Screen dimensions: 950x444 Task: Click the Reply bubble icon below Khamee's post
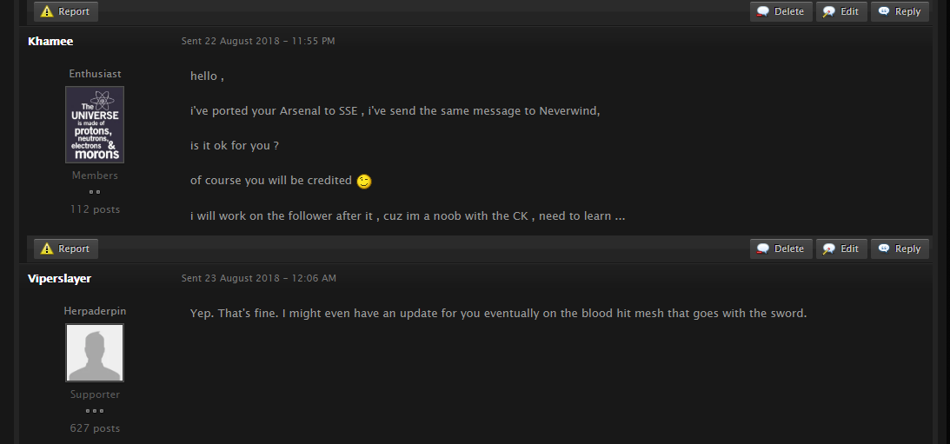[x=884, y=249]
